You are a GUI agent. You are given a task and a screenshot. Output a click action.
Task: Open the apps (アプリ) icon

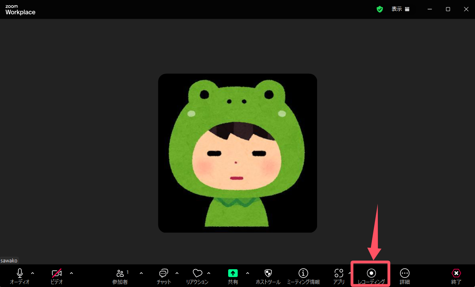tap(338, 275)
